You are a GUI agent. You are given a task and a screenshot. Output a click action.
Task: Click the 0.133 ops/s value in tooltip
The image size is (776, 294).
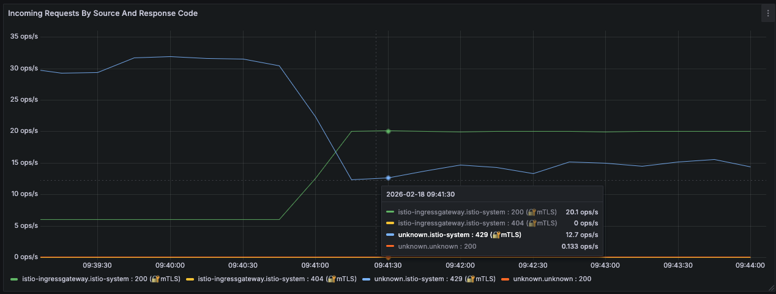pos(580,246)
